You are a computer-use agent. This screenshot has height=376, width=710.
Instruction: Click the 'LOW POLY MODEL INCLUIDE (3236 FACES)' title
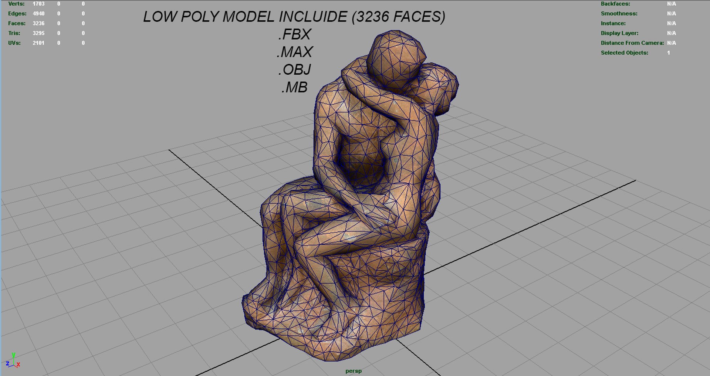pyautogui.click(x=294, y=17)
